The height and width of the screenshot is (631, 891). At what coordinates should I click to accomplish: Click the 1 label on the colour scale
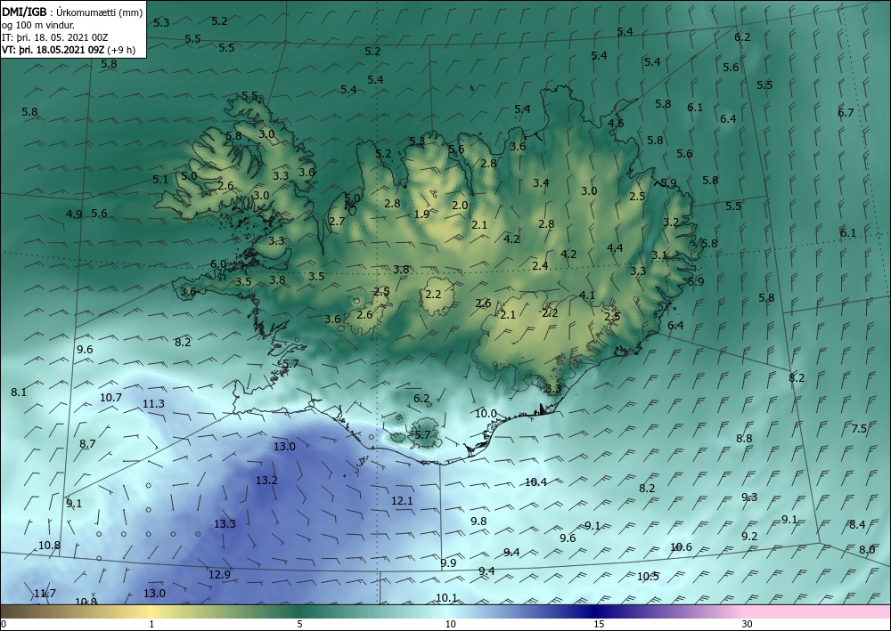click(151, 624)
